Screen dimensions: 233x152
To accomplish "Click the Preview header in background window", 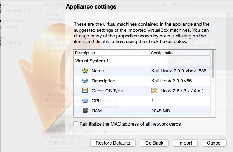I will [x=180, y=5].
